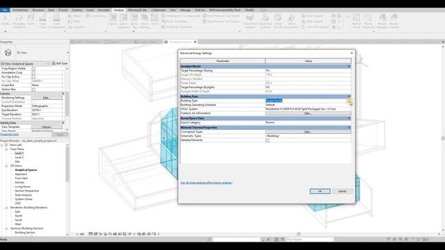Open Schedule/Quantities tool
Viewport: 445px width, 250px height.
[177, 27]
